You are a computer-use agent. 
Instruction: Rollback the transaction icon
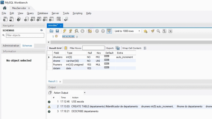(103, 31)
